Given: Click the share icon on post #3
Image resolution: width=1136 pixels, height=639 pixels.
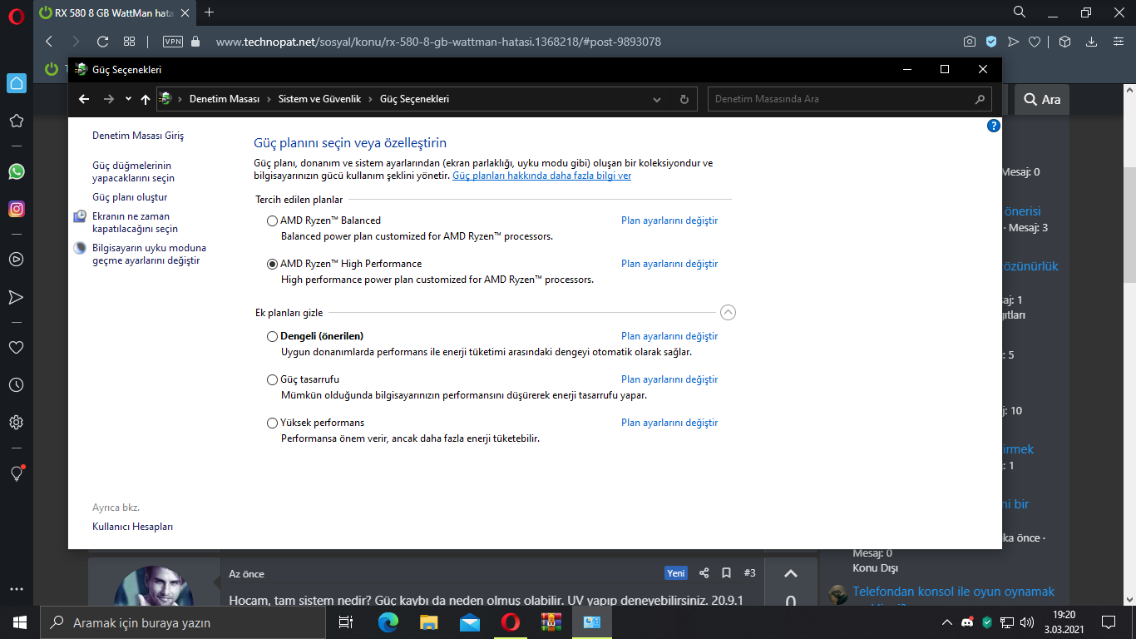Looking at the screenshot, I should [x=704, y=573].
